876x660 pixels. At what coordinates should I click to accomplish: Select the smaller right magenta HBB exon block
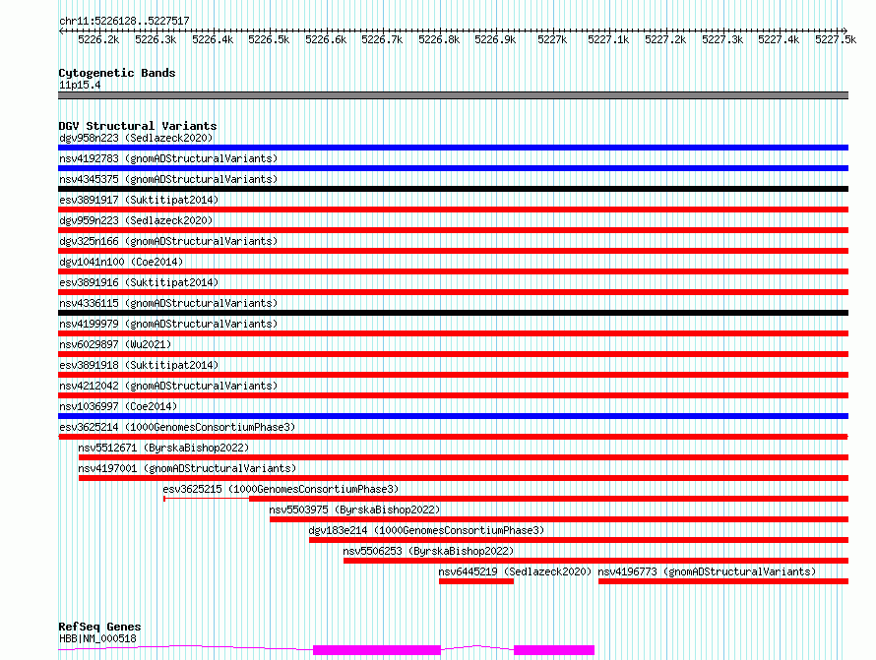click(x=554, y=650)
